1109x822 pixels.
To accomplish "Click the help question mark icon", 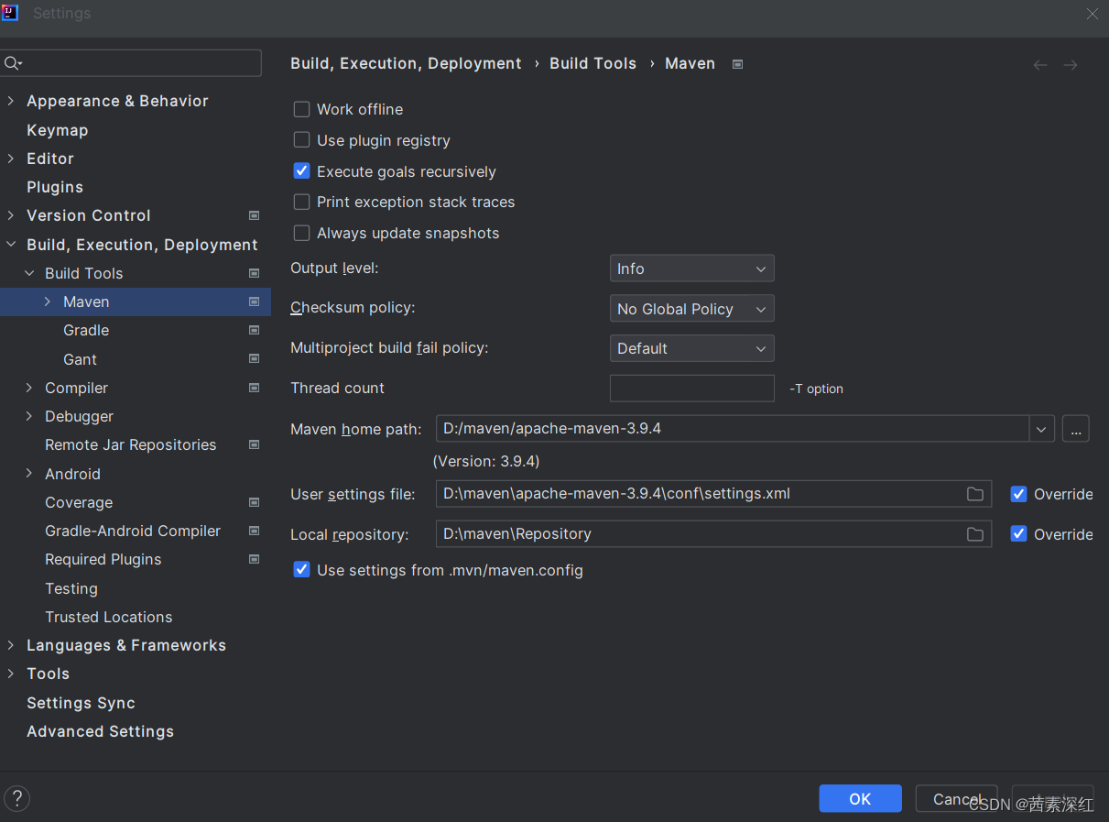I will 16,798.
